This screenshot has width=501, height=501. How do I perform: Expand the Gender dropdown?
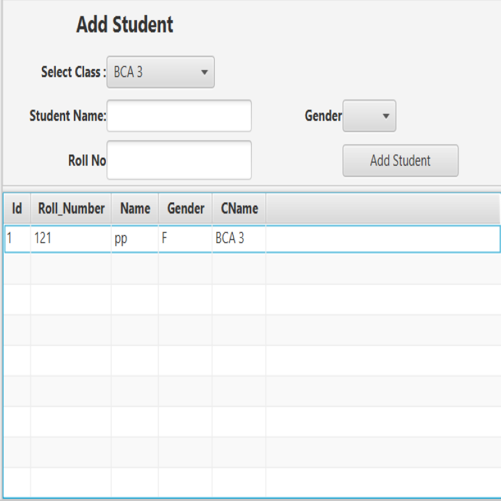click(369, 116)
